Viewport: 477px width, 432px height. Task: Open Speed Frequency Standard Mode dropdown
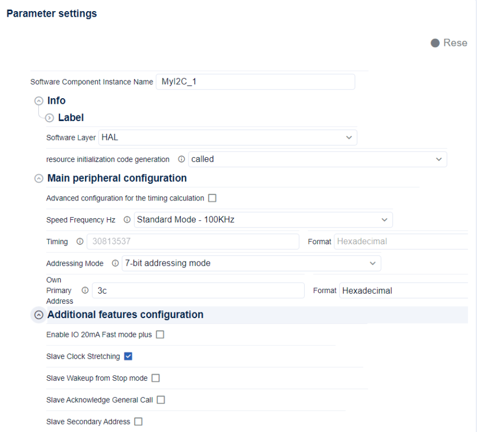263,220
